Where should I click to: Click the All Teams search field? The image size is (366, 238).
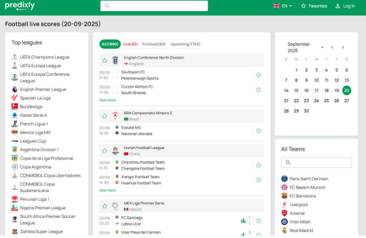317,163
